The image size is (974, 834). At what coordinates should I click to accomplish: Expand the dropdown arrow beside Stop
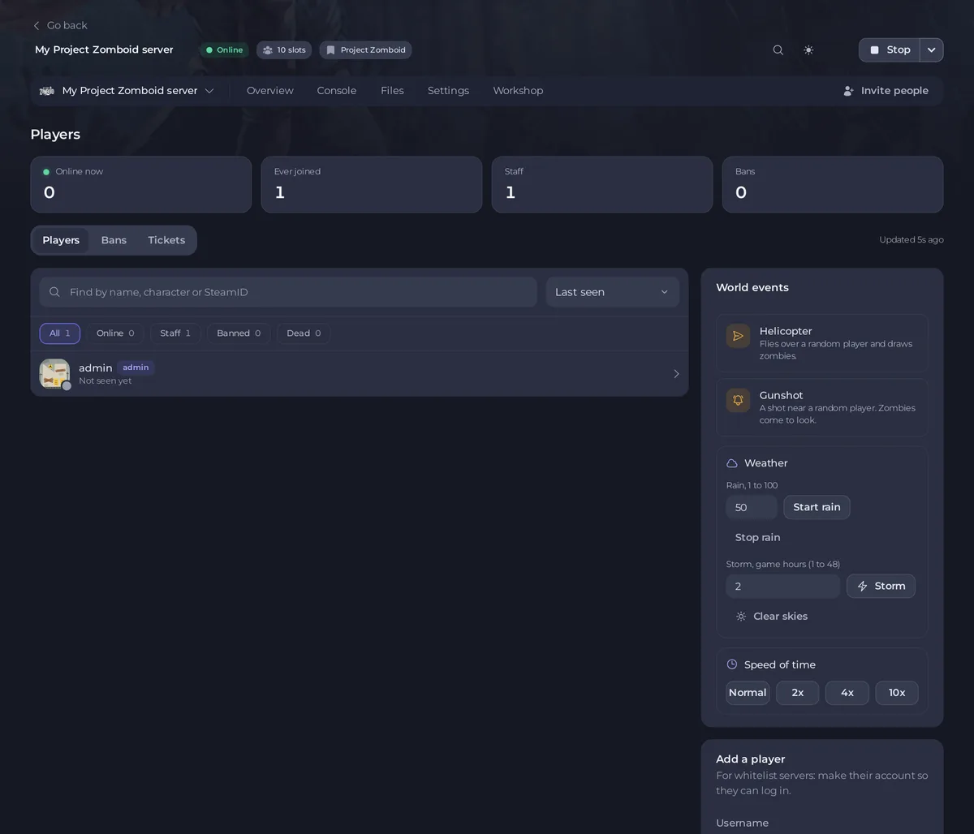[x=932, y=49]
